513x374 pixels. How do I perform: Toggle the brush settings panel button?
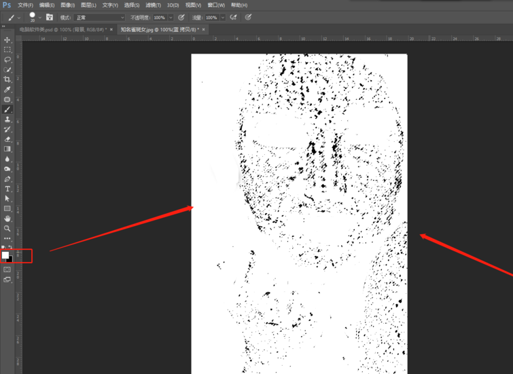(x=50, y=18)
